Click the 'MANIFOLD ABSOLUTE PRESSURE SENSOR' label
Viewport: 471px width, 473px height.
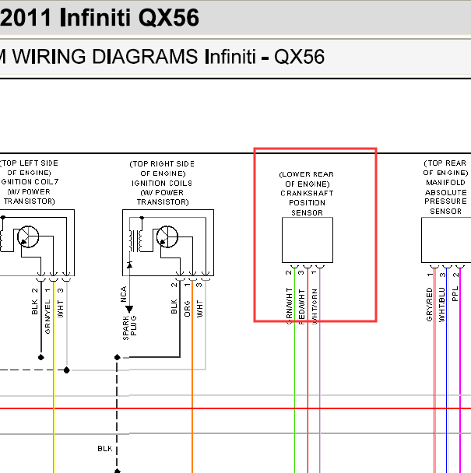pos(445,197)
